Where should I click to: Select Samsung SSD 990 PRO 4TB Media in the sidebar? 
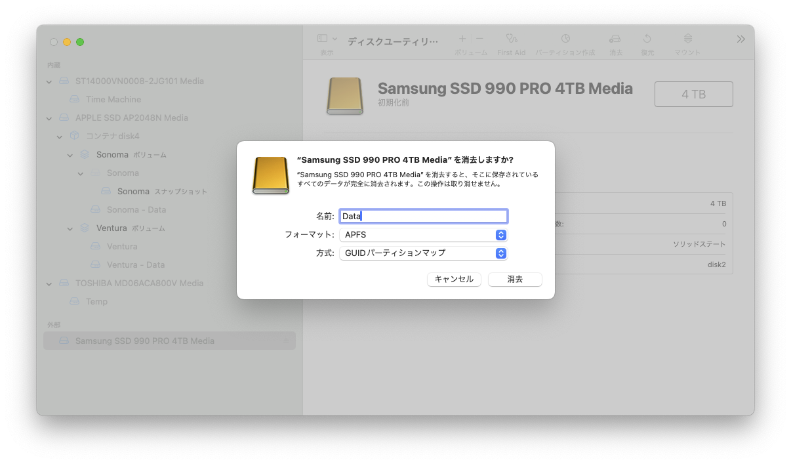pyautogui.click(x=169, y=341)
